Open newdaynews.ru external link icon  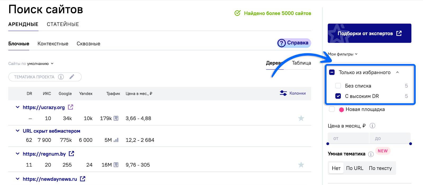[83, 179]
